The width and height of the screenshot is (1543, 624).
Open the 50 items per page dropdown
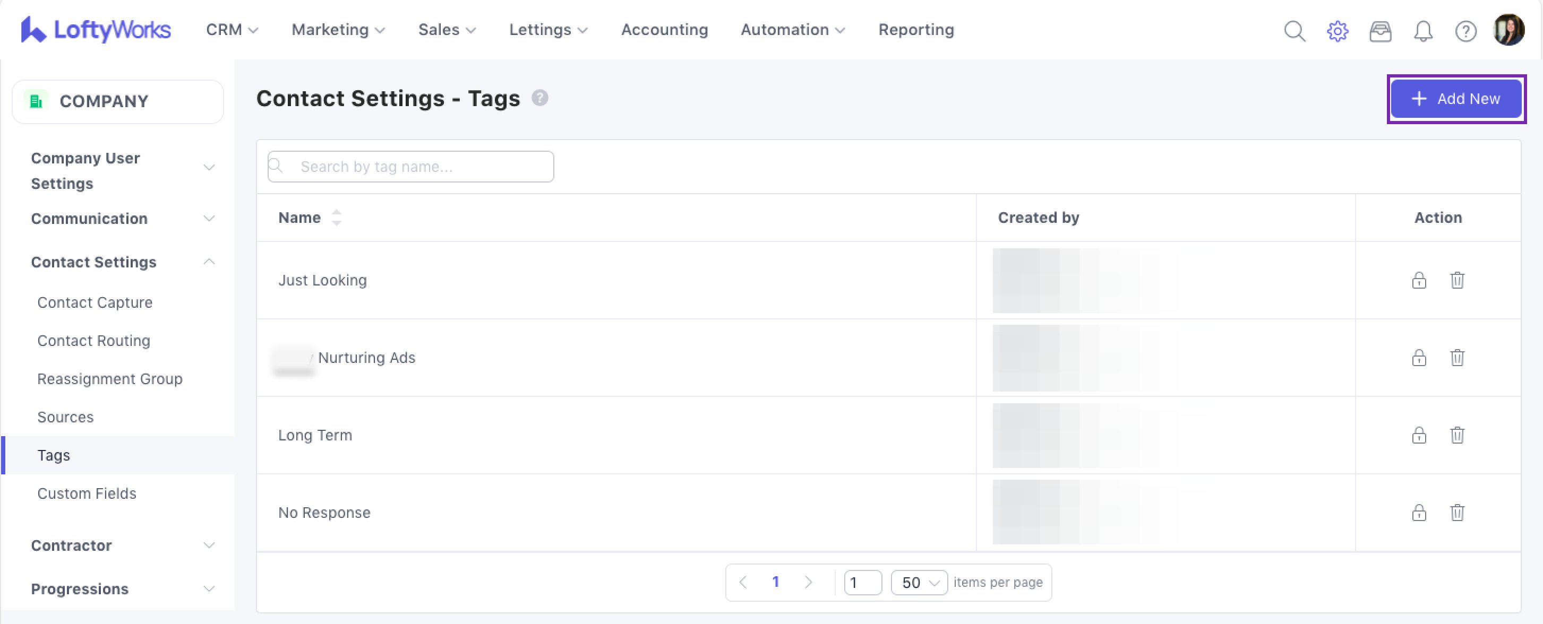(x=918, y=582)
